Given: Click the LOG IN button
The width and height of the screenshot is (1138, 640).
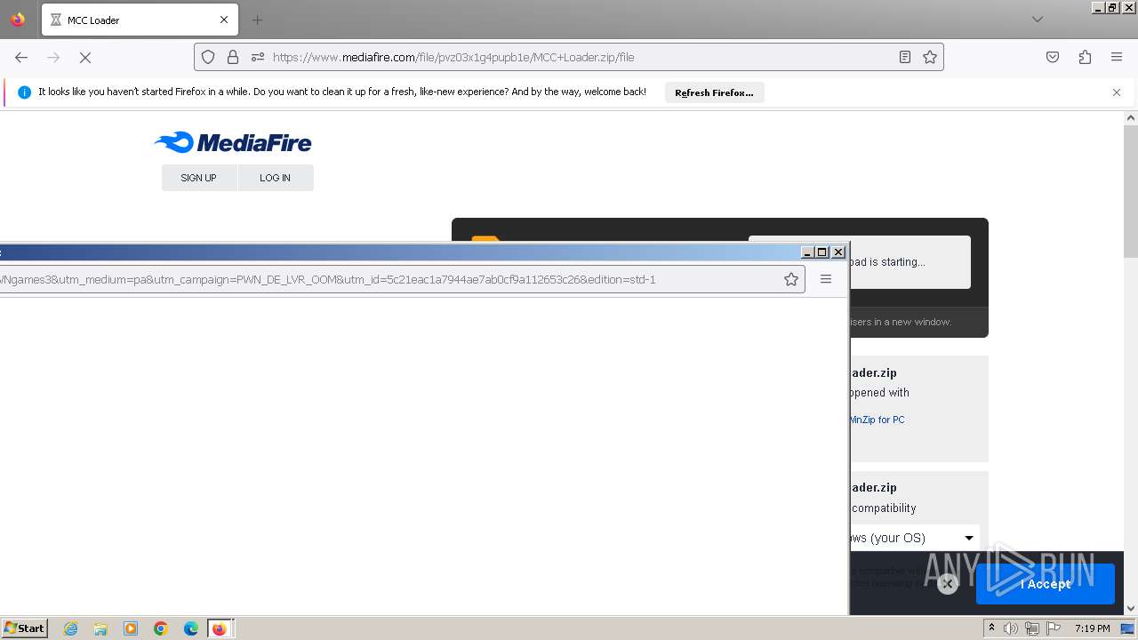Looking at the screenshot, I should tap(275, 178).
